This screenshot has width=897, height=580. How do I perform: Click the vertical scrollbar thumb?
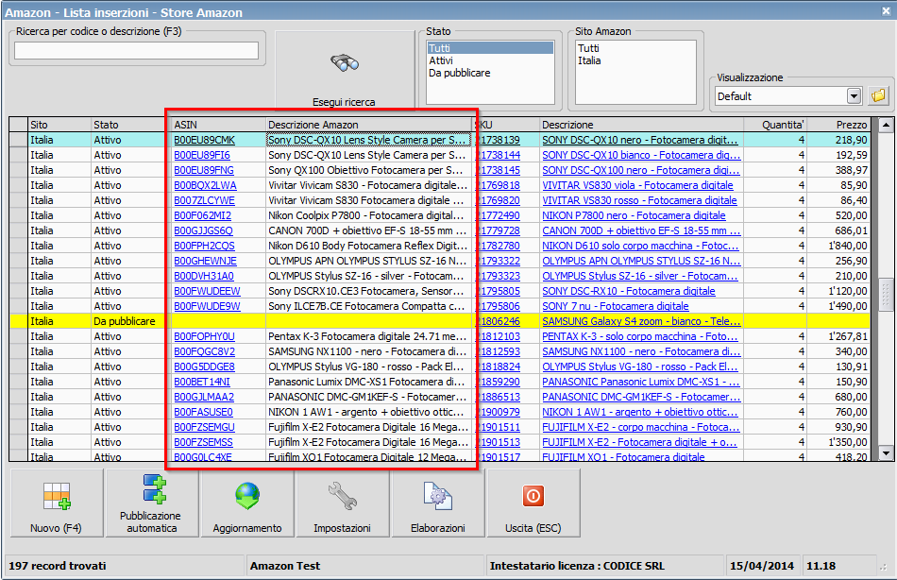[x=886, y=295]
